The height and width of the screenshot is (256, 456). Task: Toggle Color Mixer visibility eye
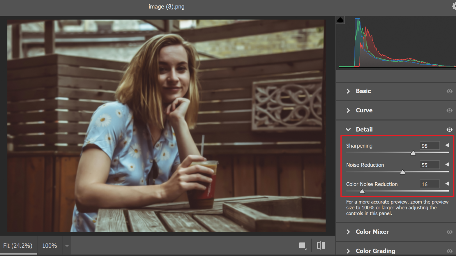coord(449,232)
